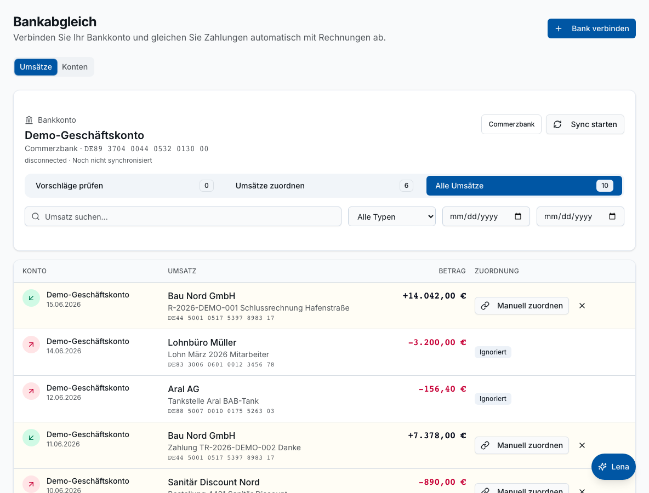Click the Umsatz suchen search field
Screen dimensions: 649x493
183,216
